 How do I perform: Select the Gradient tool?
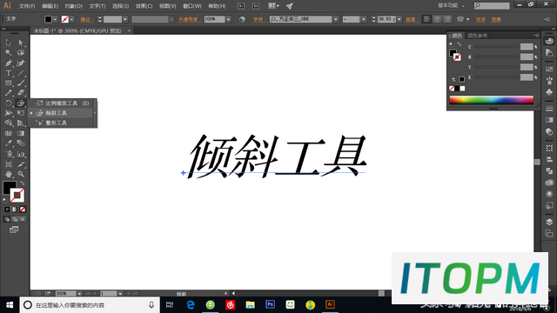pos(21,133)
